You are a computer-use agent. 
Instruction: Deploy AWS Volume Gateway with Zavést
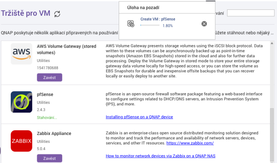(49, 77)
